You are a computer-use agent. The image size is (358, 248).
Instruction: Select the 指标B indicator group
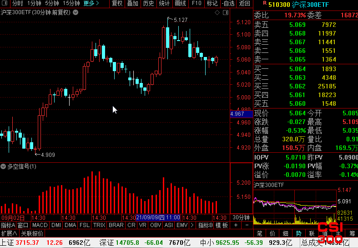[205, 225]
